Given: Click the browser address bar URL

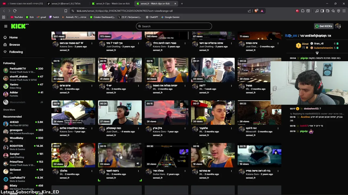Looking at the screenshot, I should (x=125, y=11).
